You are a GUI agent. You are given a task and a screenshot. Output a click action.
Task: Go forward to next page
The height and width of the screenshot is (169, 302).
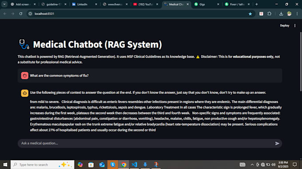coord(13,14)
